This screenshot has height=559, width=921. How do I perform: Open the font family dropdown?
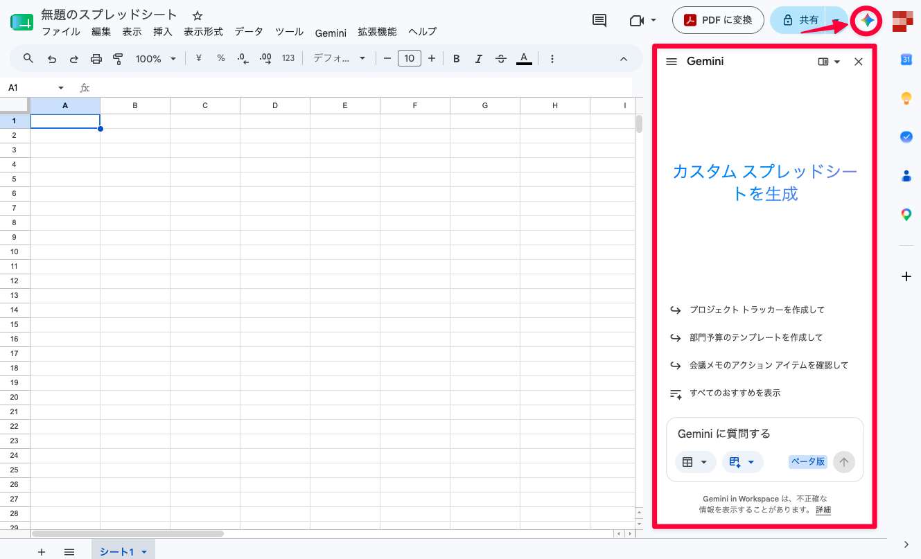[x=340, y=59]
